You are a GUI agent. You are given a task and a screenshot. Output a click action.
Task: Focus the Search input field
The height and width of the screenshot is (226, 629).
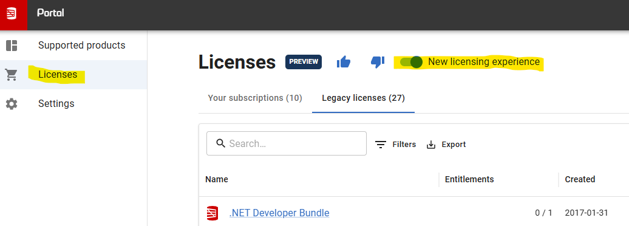pyautogui.click(x=287, y=143)
